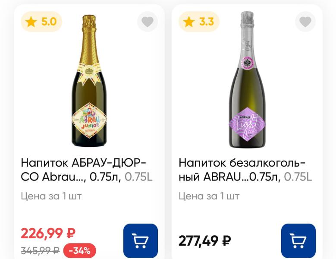The width and height of the screenshot is (336, 259).
Task: Click the crossed-out price 345,99 ₽
Action: click(40, 250)
